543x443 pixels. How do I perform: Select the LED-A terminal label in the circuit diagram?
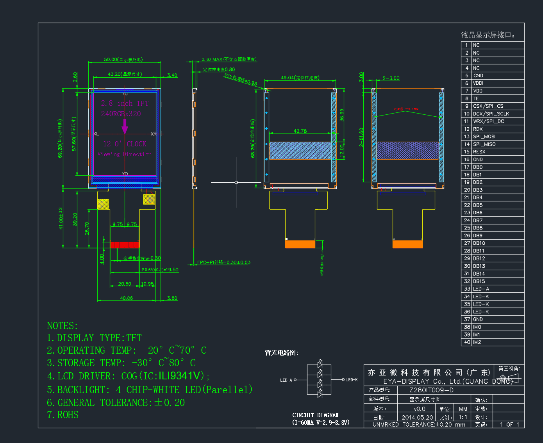coord(286,380)
